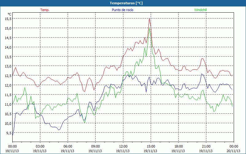Click the 06:00 time axis label
Viewport: 246px width, 154px height.
click(x=68, y=147)
